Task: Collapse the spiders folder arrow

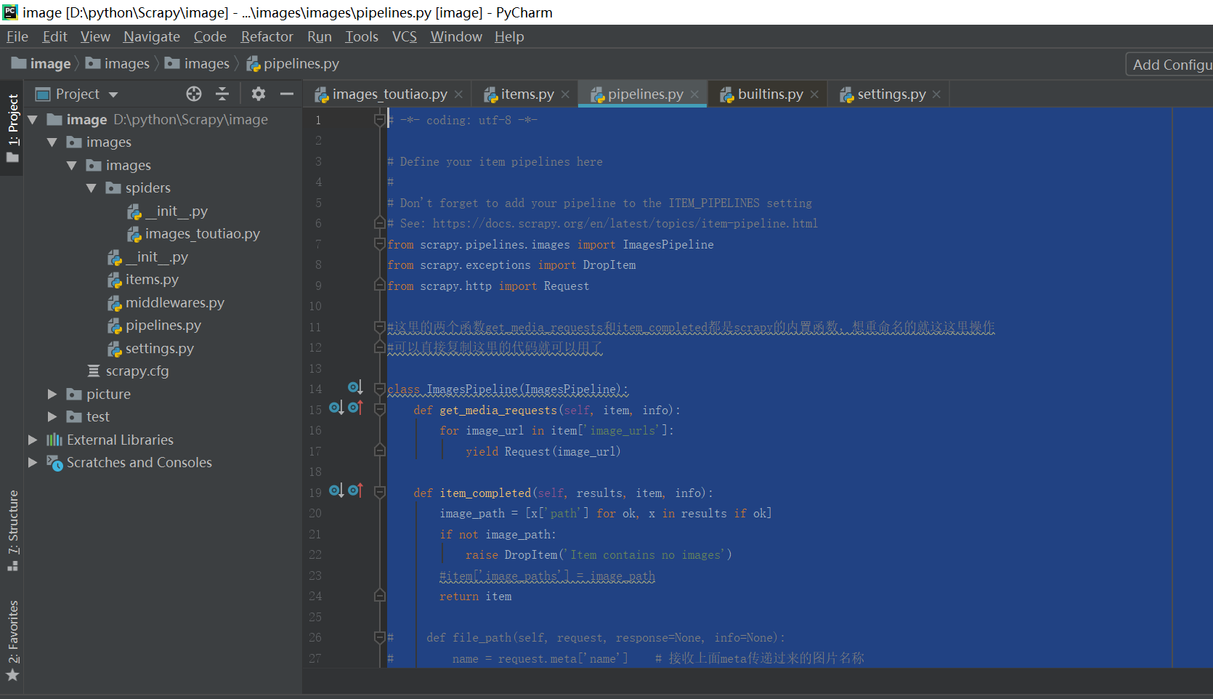Action: coord(92,188)
